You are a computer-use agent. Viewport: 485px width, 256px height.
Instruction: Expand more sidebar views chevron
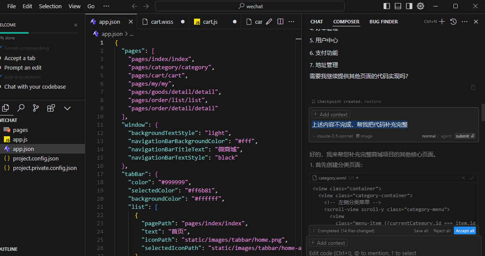[67, 108]
